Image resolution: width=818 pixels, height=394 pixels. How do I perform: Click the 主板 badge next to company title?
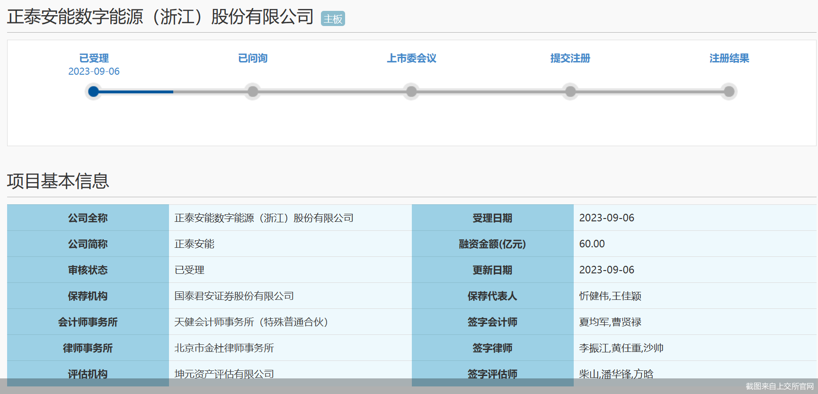click(333, 19)
